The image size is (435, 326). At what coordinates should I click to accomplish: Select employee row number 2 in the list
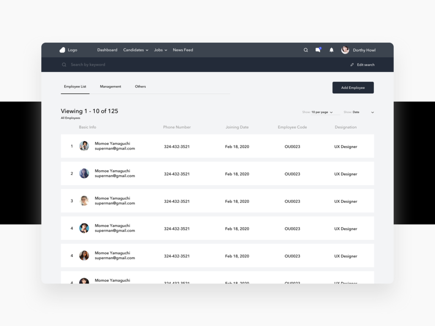pyautogui.click(x=217, y=174)
